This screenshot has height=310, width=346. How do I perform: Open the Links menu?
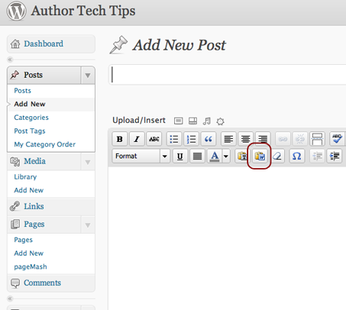click(51, 206)
